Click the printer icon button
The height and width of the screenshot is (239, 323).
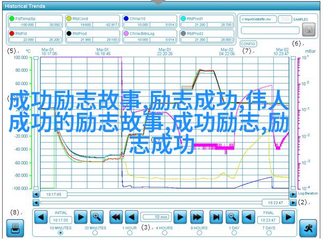pos(15,228)
